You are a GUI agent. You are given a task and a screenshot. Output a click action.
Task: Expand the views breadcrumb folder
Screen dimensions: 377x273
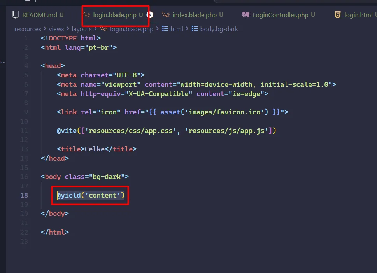(x=56, y=29)
